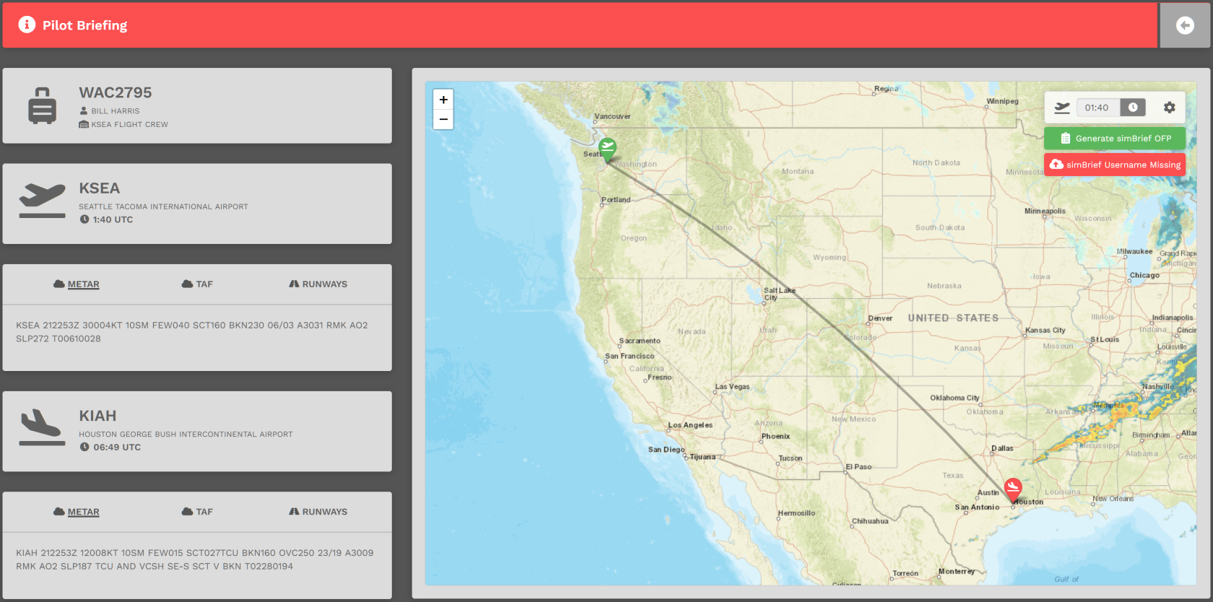Open KSEA METAR tab
The image size is (1213, 602).
click(77, 284)
